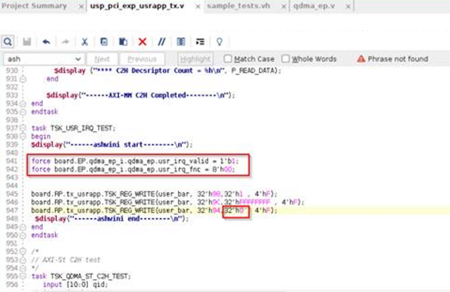Viewport: 450px width, 292px height.
Task: Collapse the TSK_QDMA_ST_C2H_TEST task at line 956
Action: pyautogui.click(x=22, y=277)
